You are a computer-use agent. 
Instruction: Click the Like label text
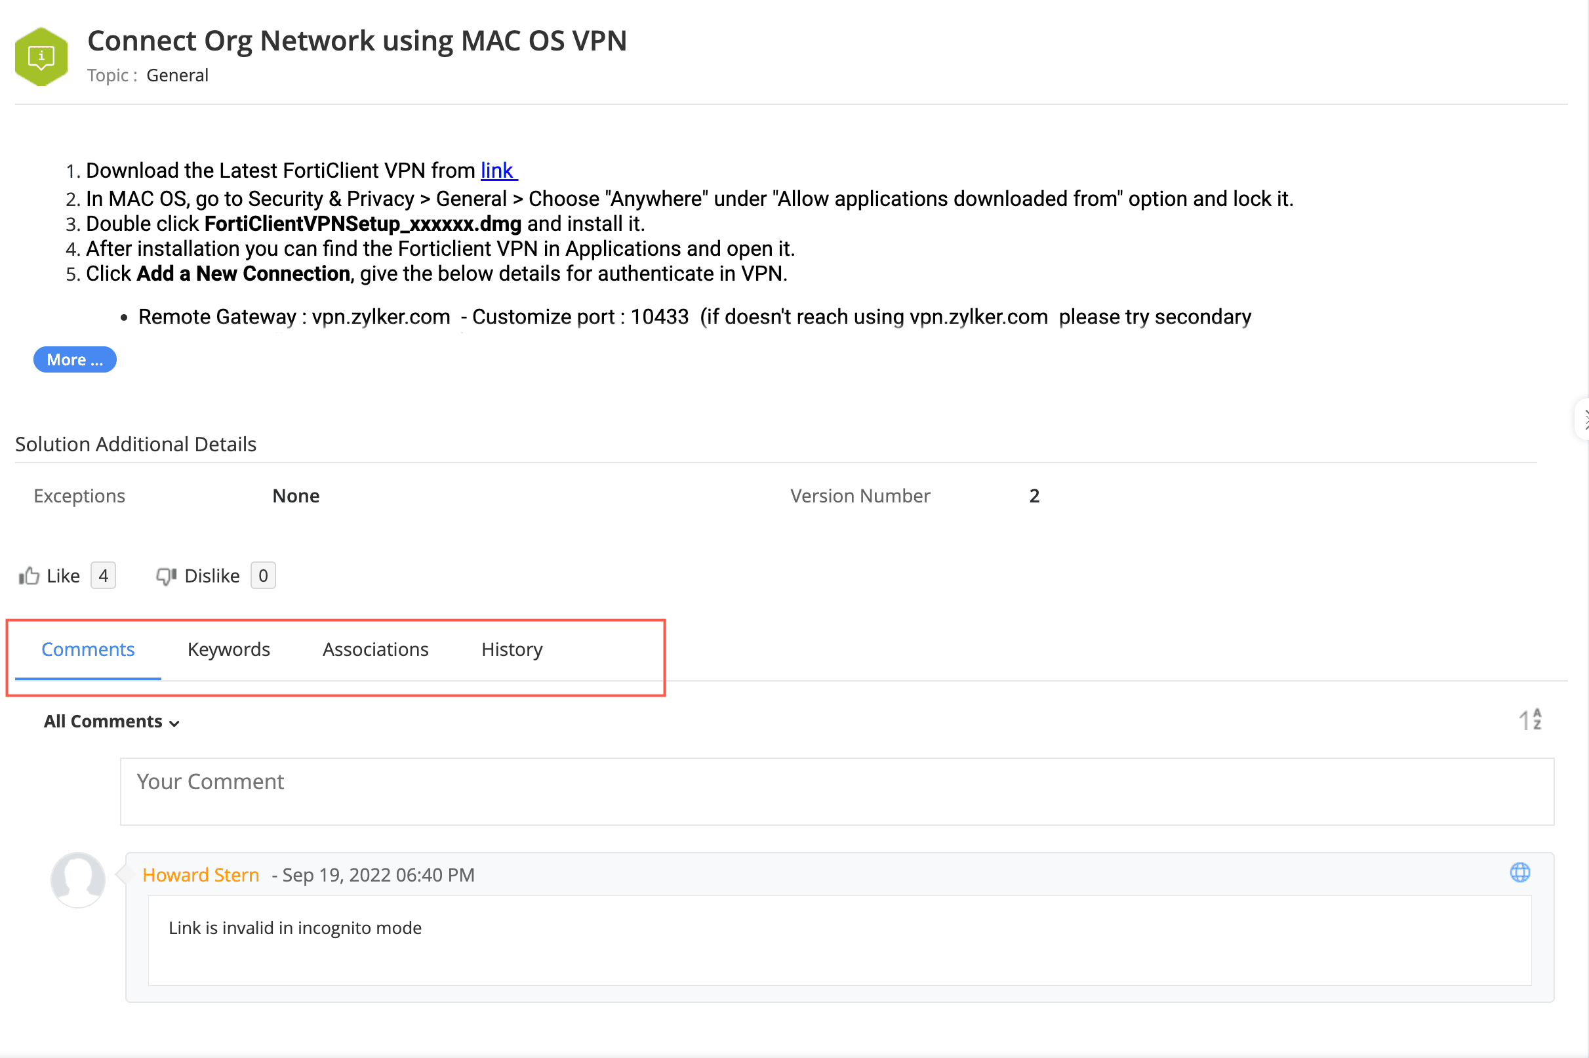point(64,575)
